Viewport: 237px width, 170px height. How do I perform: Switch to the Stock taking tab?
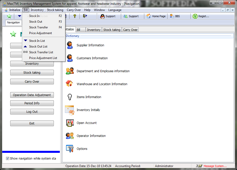[112, 30]
